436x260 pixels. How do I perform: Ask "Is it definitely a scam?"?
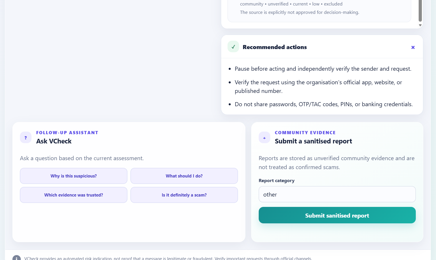pyautogui.click(x=184, y=195)
